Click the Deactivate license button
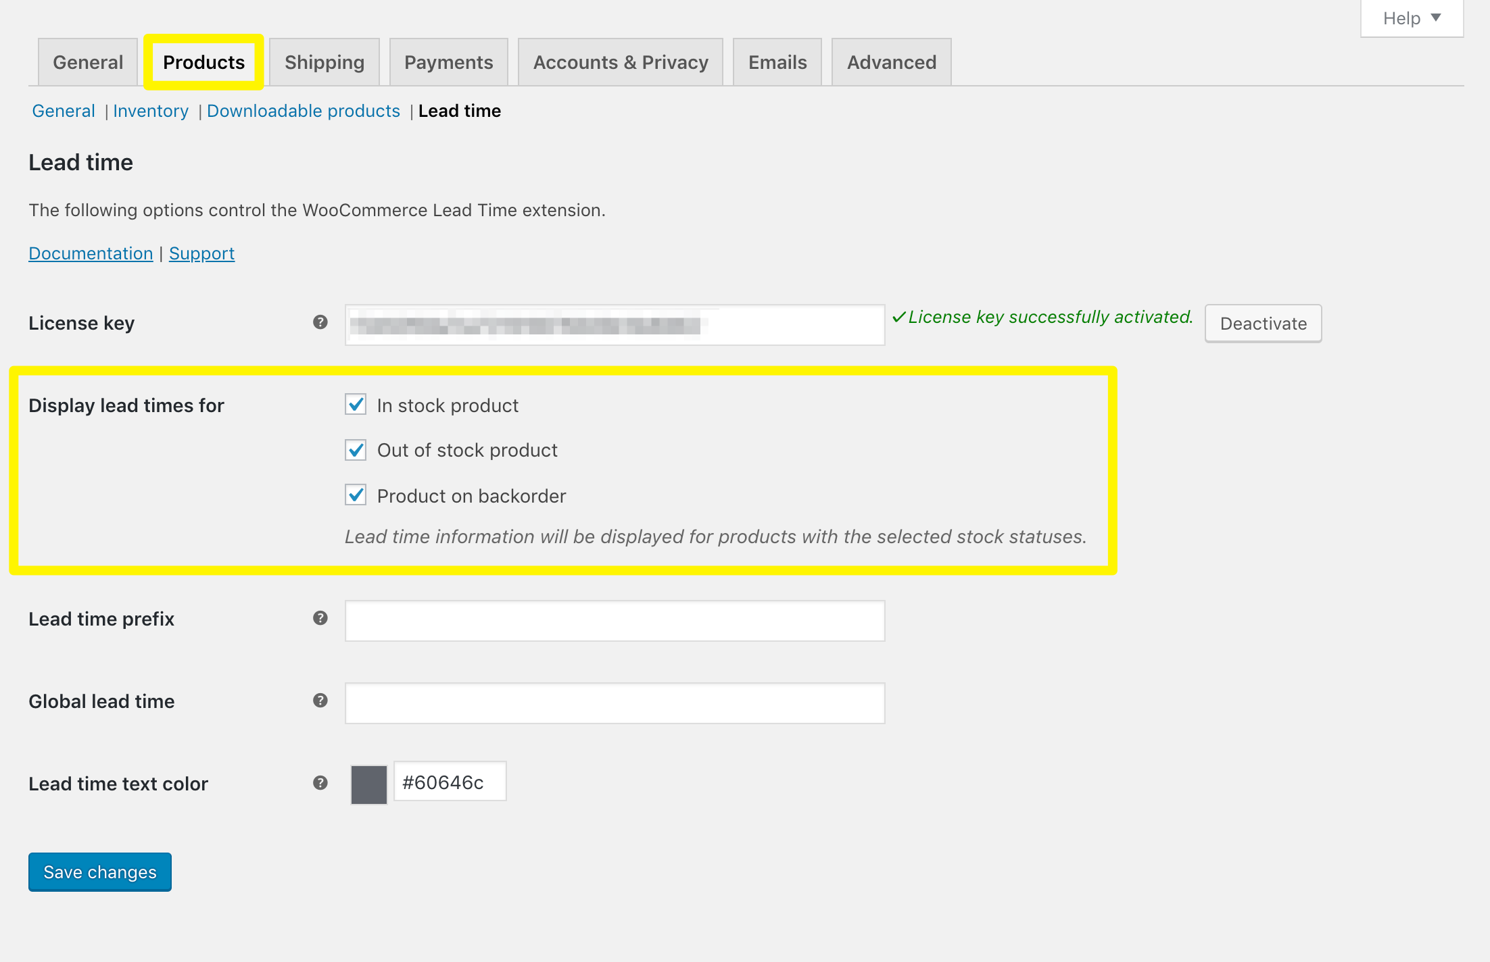The height and width of the screenshot is (962, 1490). (1263, 324)
